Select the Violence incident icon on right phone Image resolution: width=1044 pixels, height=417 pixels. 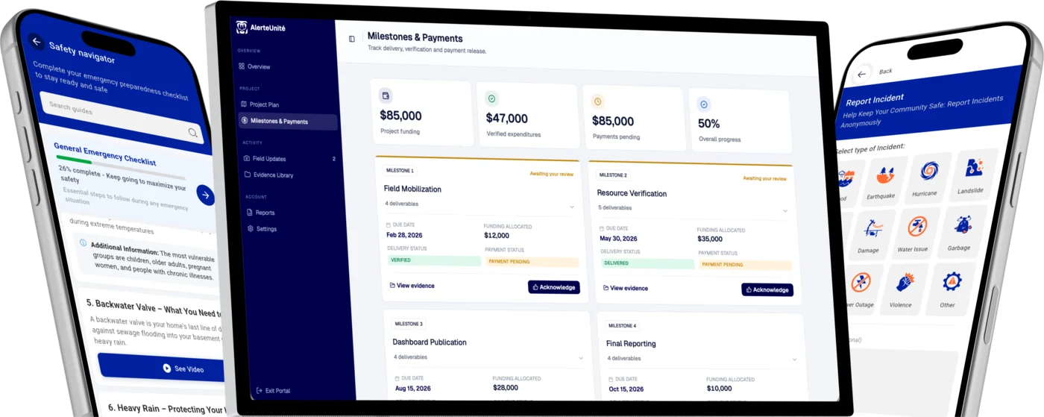point(905,282)
